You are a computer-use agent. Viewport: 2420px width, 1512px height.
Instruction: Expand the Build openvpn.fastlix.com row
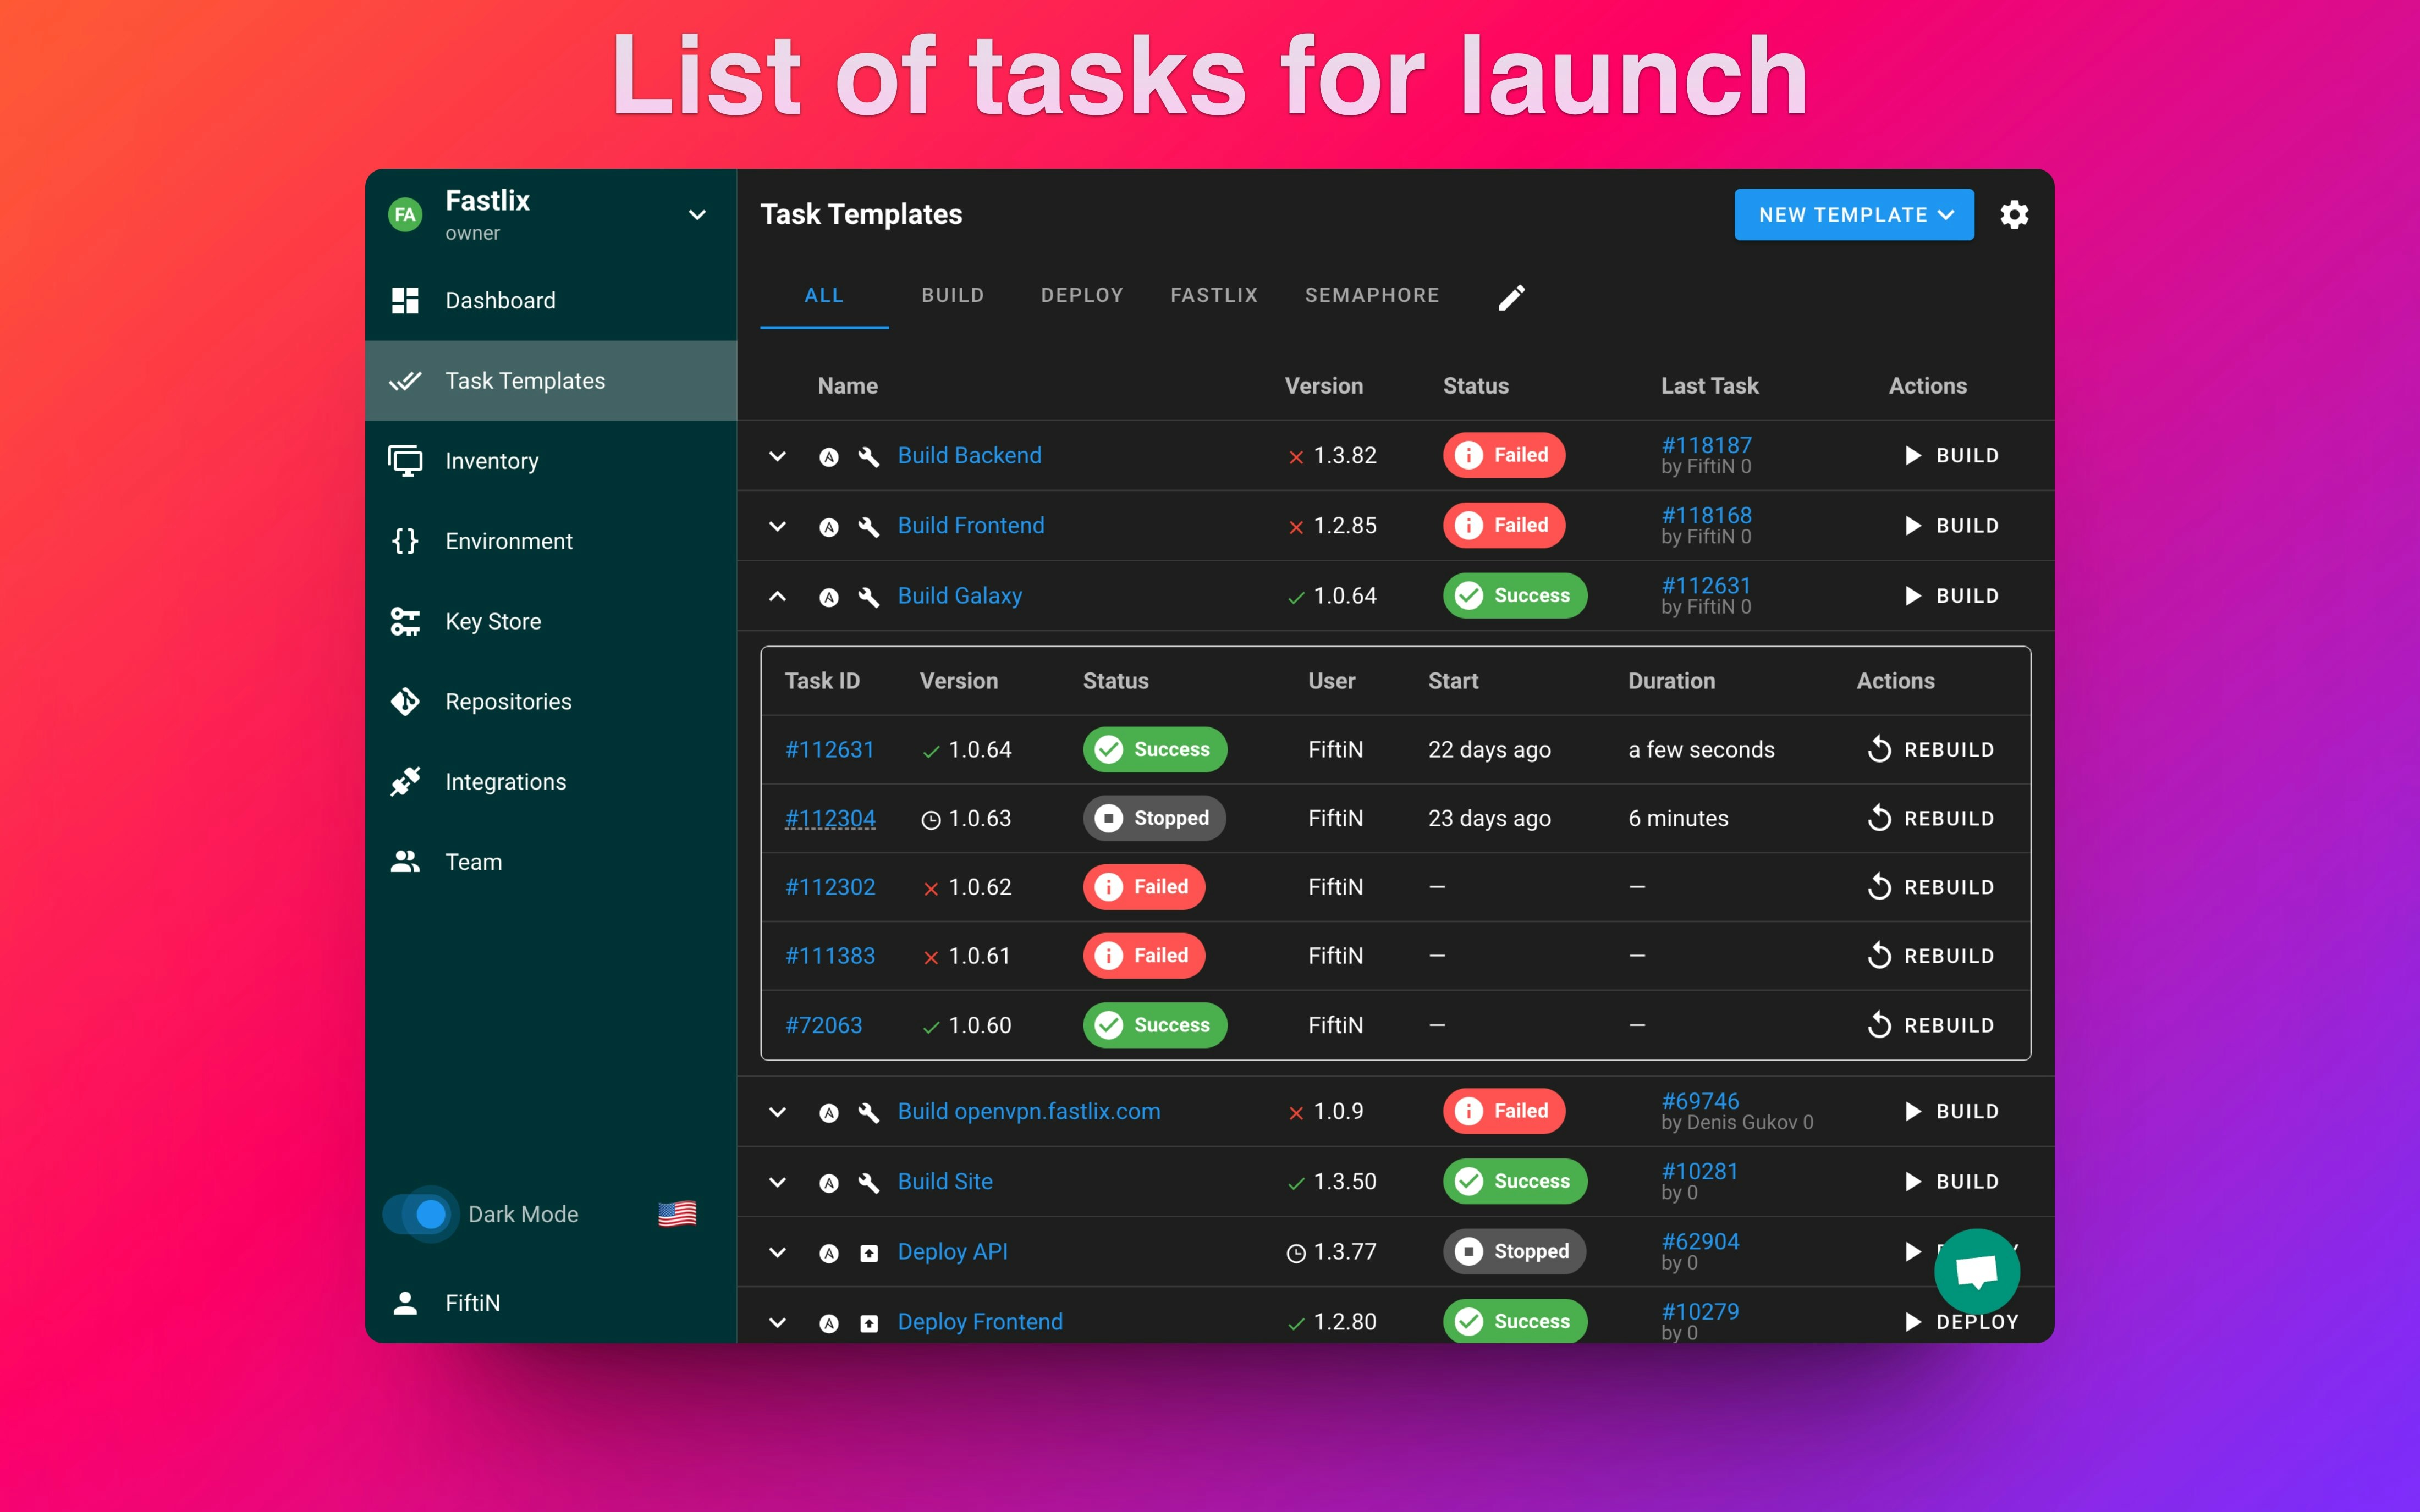(x=777, y=1112)
